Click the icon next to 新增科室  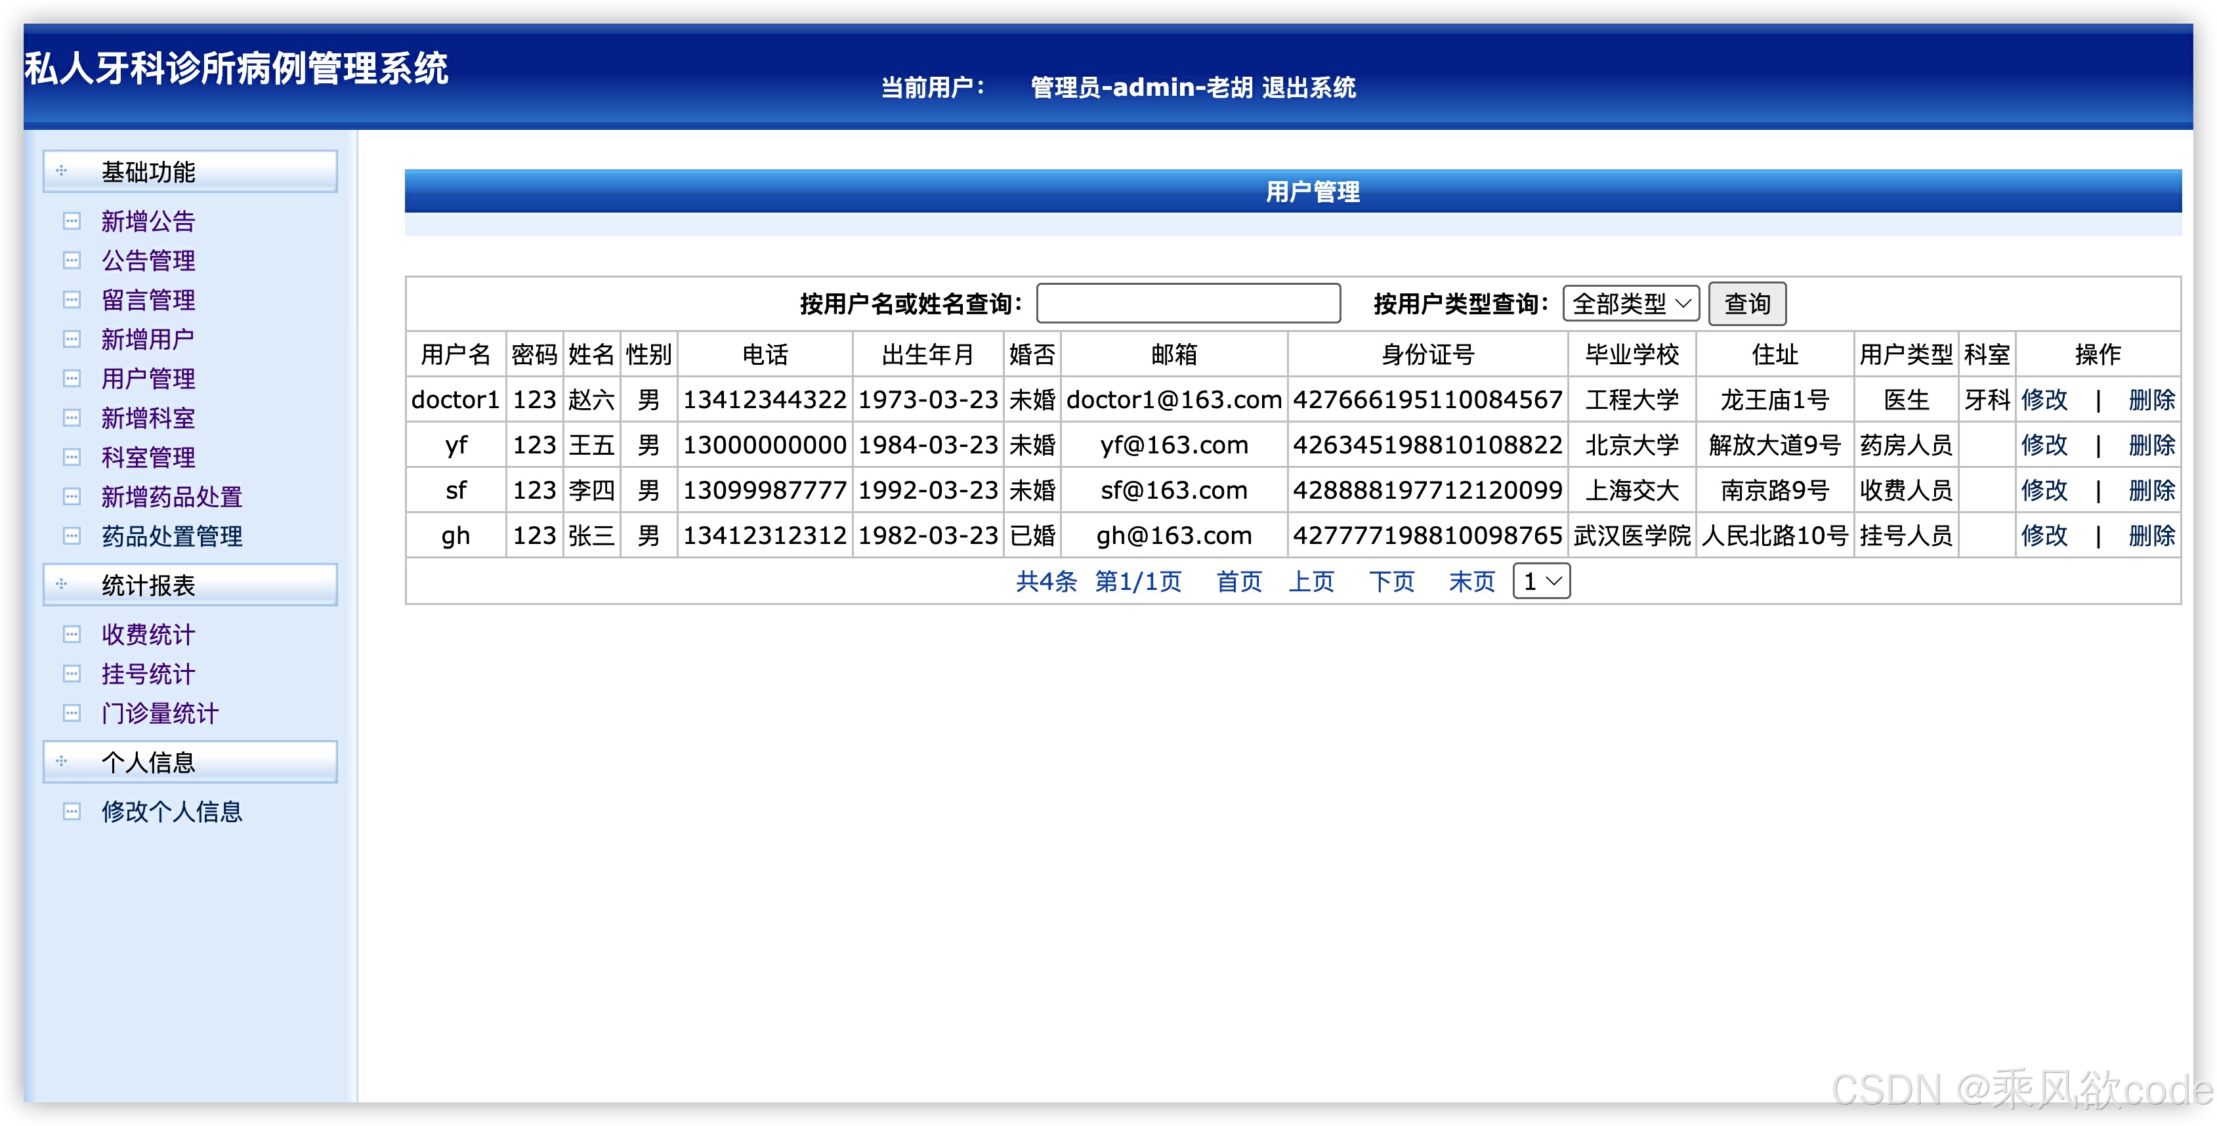[x=72, y=418]
